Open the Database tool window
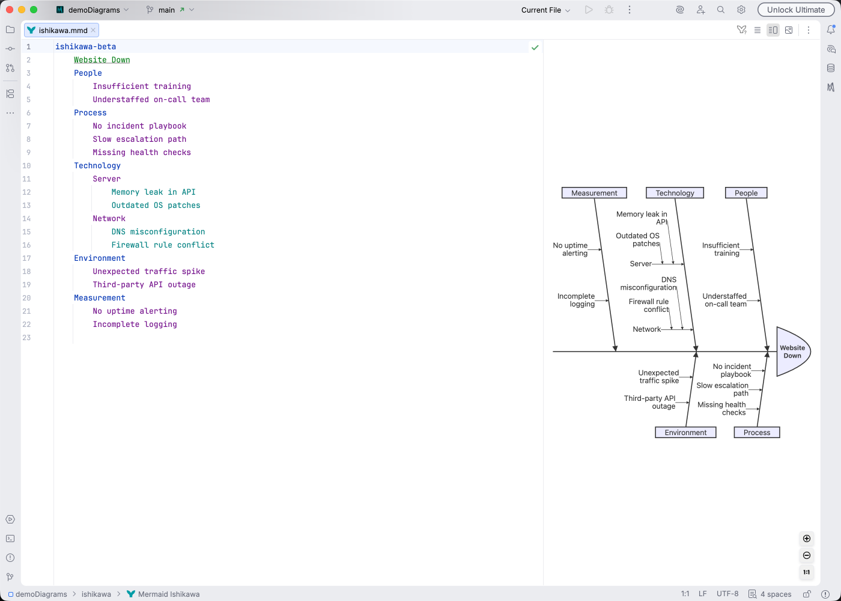841x601 pixels. click(830, 67)
